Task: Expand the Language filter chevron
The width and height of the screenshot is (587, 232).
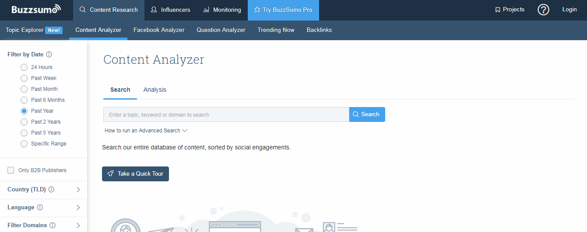Action: point(78,208)
